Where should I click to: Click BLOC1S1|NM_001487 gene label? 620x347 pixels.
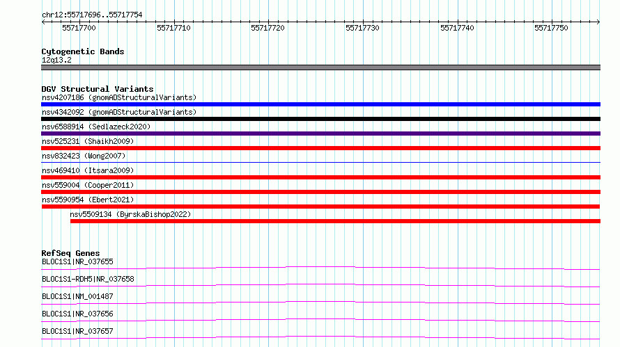tap(77, 296)
